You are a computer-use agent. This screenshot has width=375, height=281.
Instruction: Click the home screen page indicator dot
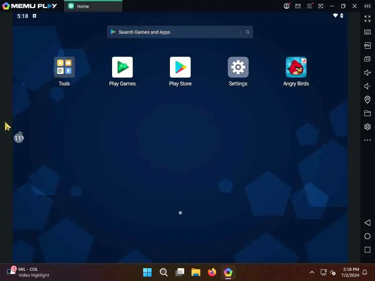click(180, 213)
